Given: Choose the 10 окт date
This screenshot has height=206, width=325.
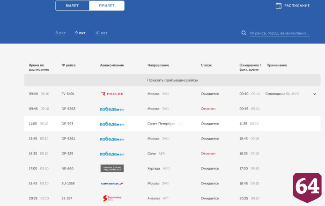Looking at the screenshot, I should pyautogui.click(x=101, y=33).
